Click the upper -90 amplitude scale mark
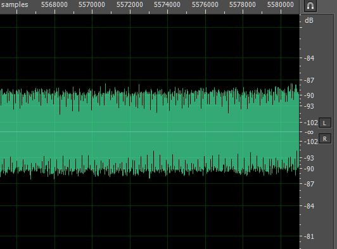The height and width of the screenshot is (249, 337). (309, 95)
